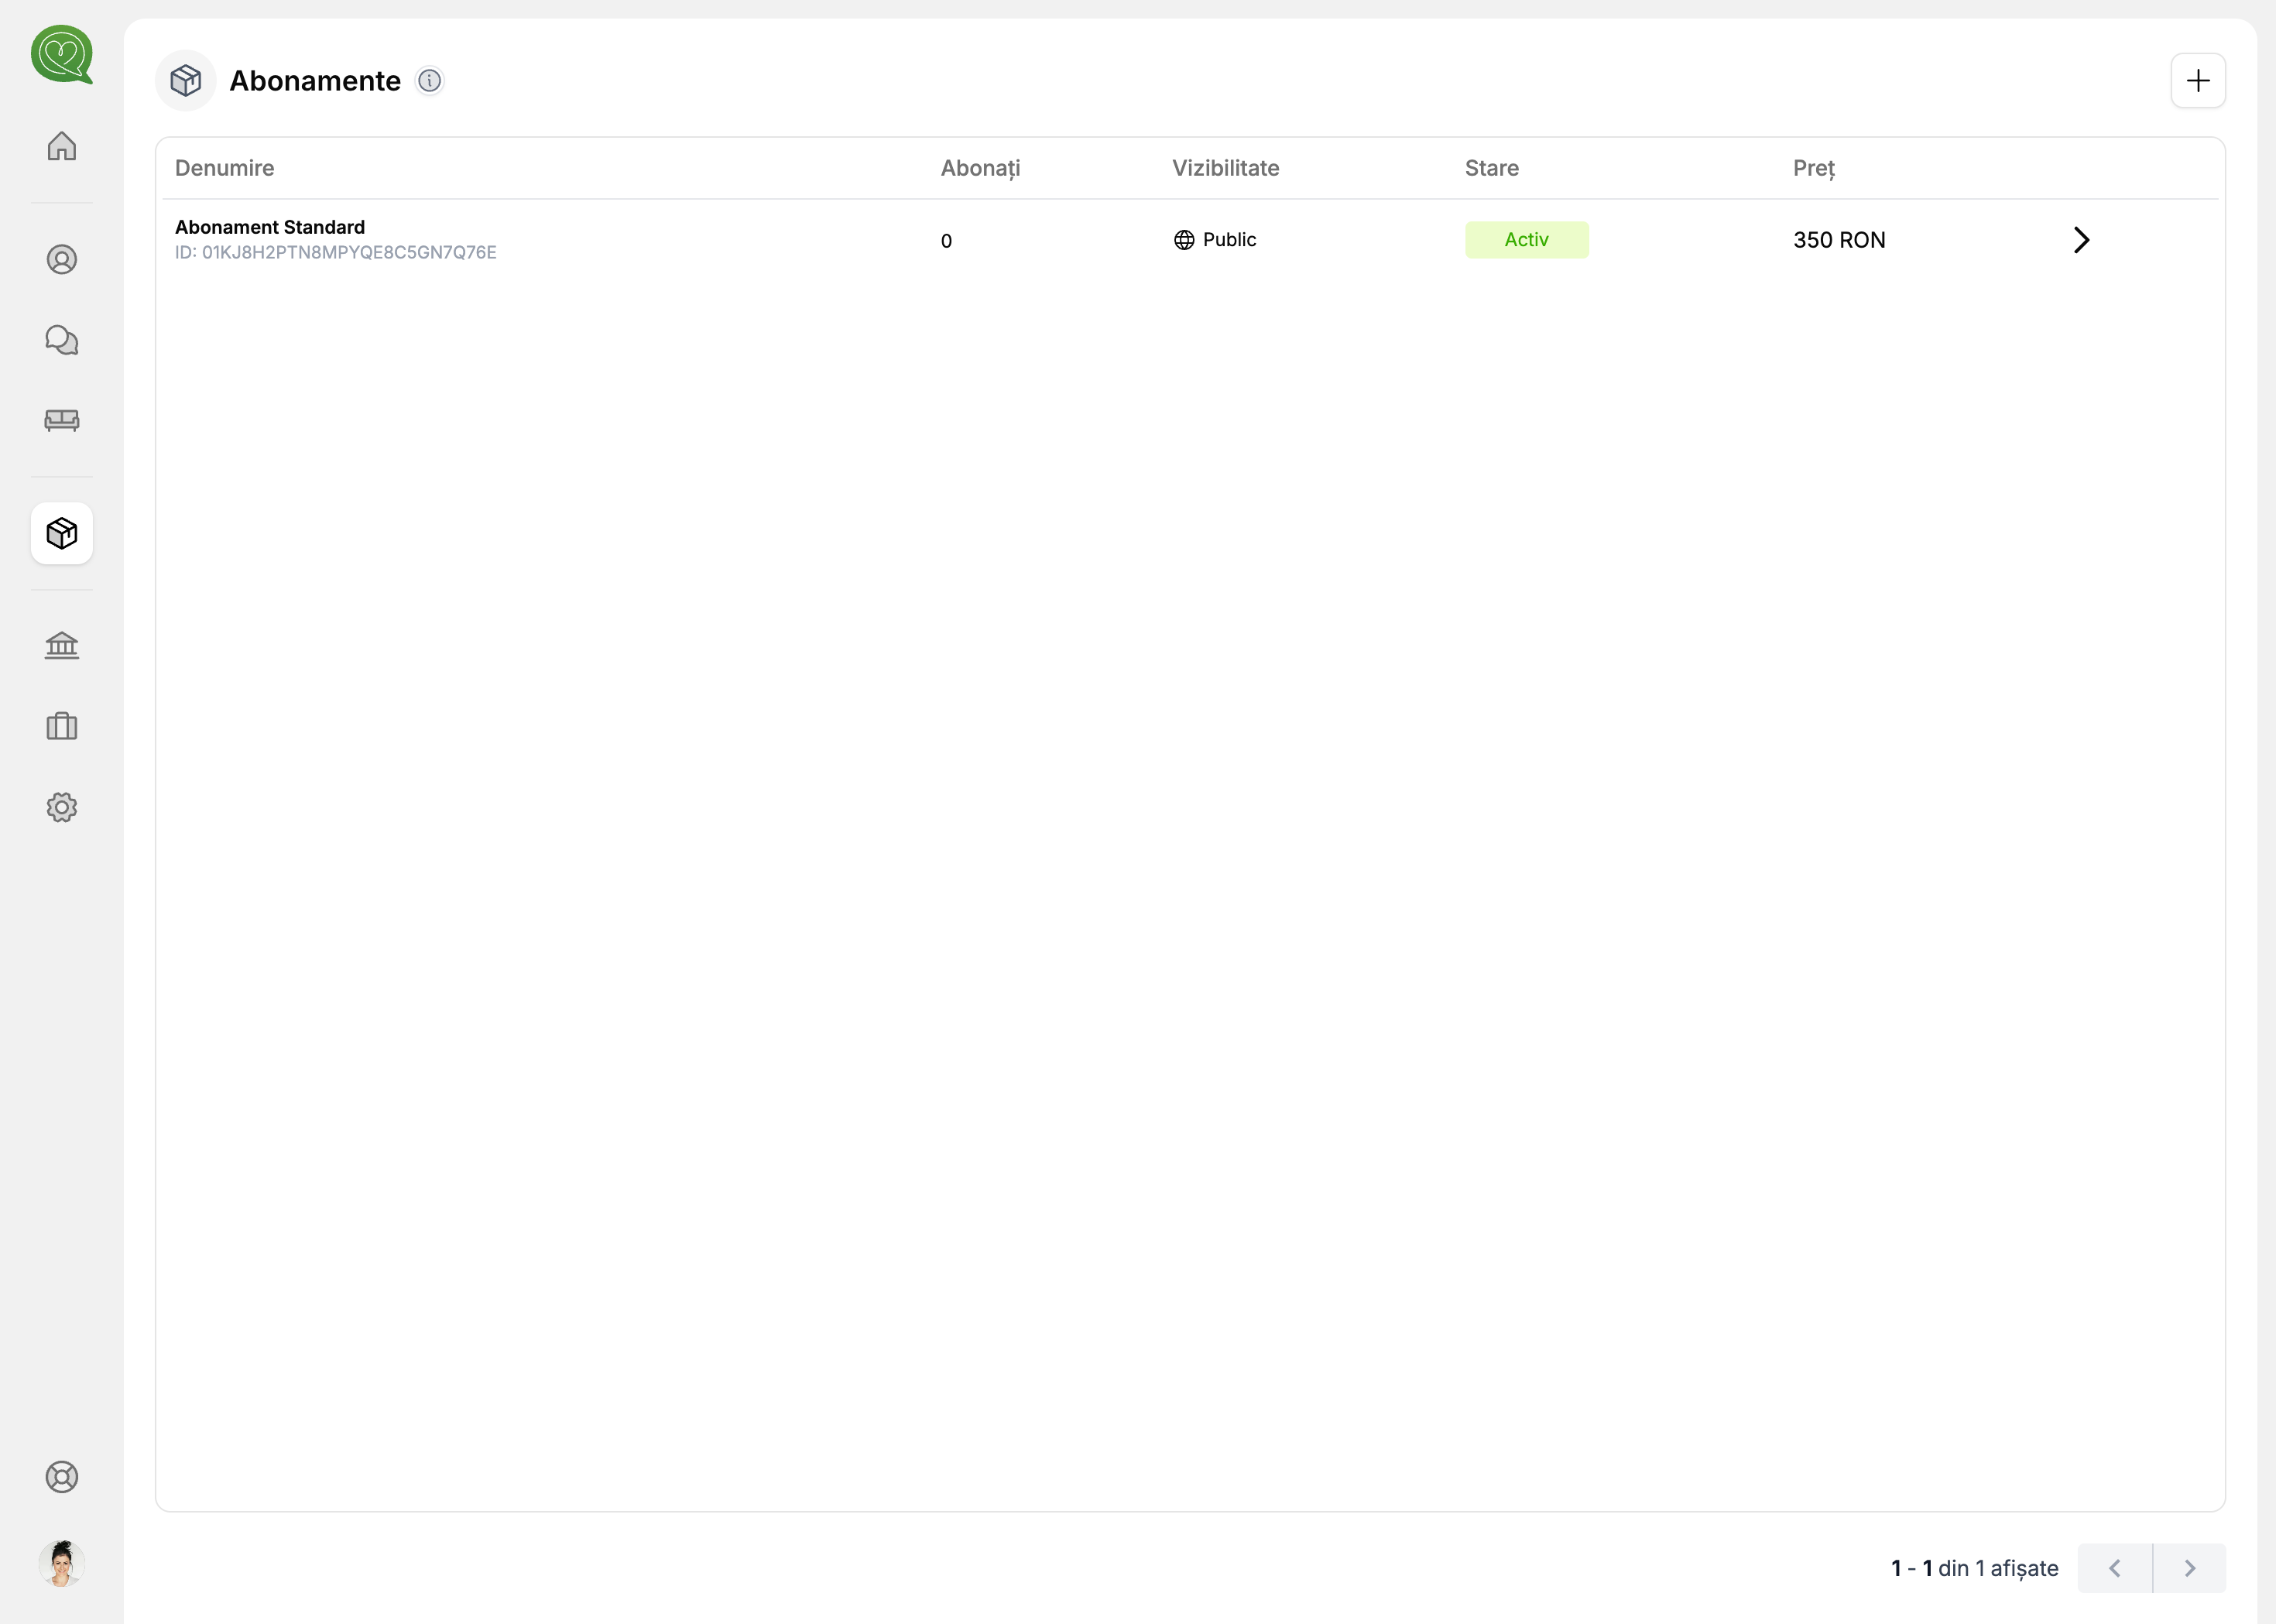This screenshot has width=2293, height=1624.
Task: Open the settings gear icon
Action: coord(62,807)
